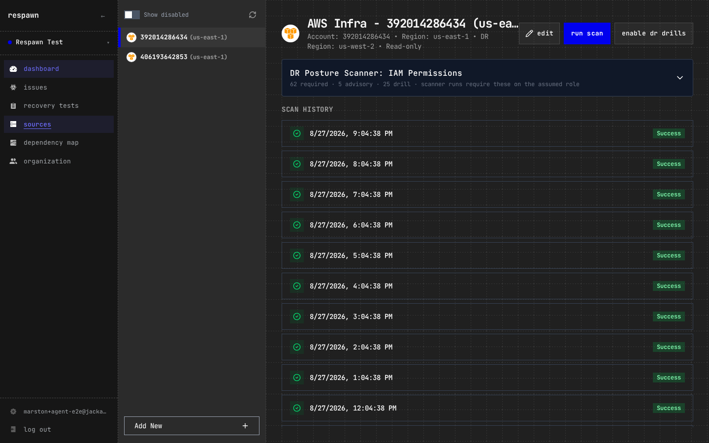Viewport: 709px width, 443px height.
Task: Click the success check icon for 1:04:38 PM scan
Action: click(297, 378)
